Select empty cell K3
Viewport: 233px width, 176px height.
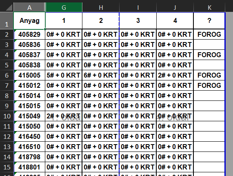click(x=209, y=45)
